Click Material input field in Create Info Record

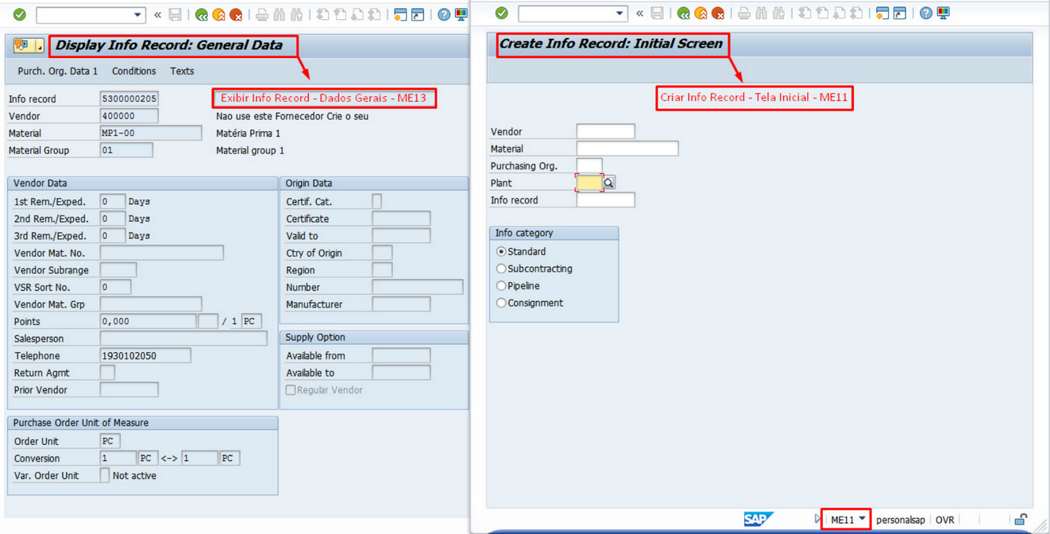(x=627, y=149)
